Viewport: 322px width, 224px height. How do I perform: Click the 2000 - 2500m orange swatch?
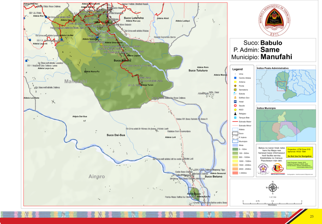[x=235, y=169]
